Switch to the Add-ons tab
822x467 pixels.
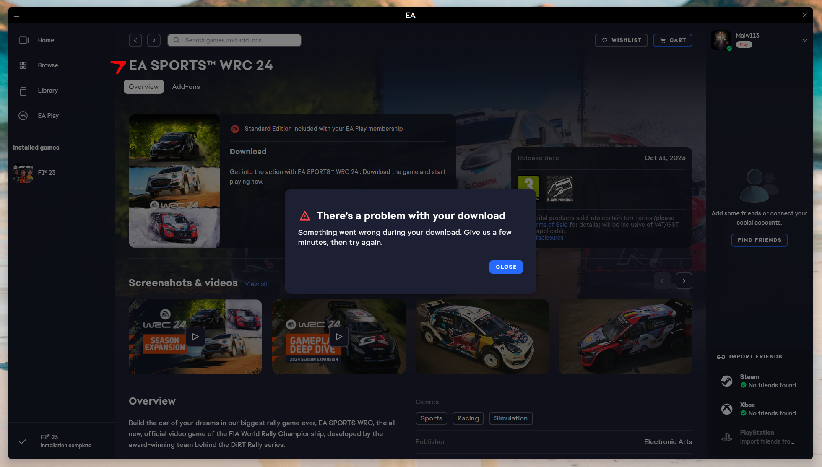[186, 87]
